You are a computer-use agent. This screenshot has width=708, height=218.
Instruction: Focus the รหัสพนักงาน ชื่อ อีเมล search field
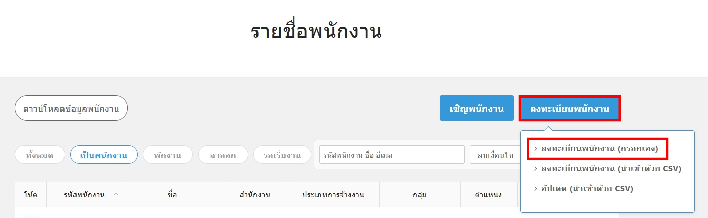392,155
